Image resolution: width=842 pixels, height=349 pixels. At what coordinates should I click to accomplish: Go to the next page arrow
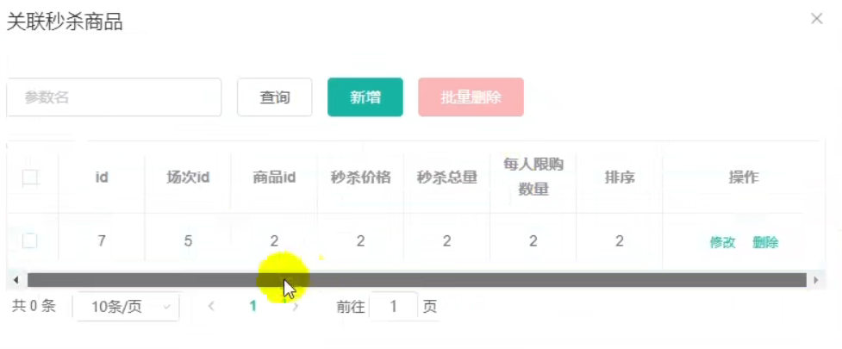tap(296, 307)
